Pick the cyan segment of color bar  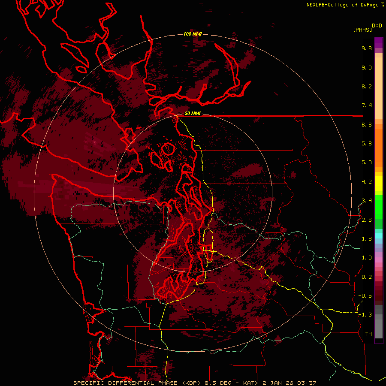coord(379,235)
